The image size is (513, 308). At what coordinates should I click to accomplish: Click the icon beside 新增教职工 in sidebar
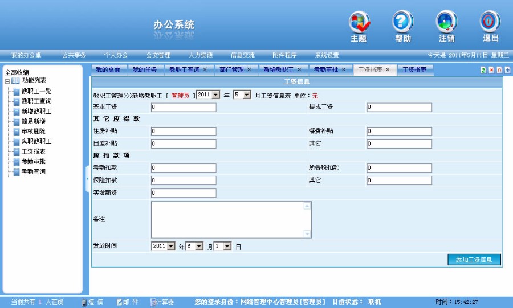pos(17,112)
